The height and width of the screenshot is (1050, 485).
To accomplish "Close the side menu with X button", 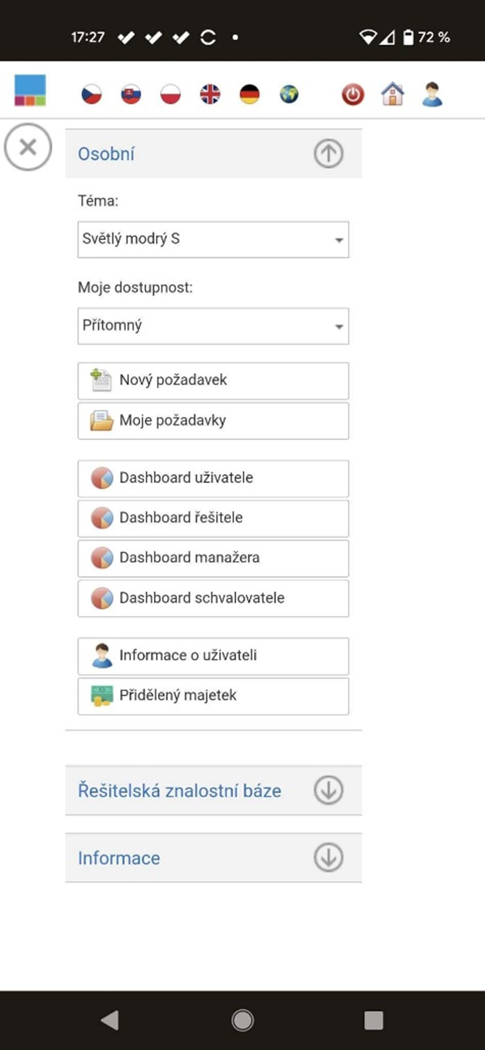I will [x=28, y=147].
